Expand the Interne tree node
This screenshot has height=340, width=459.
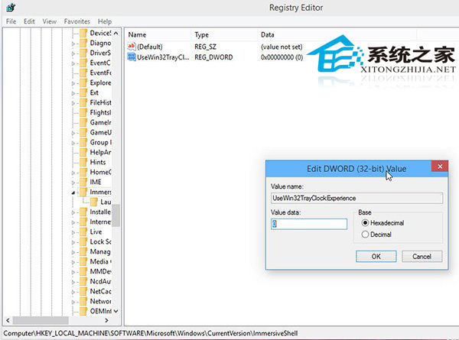point(73,223)
